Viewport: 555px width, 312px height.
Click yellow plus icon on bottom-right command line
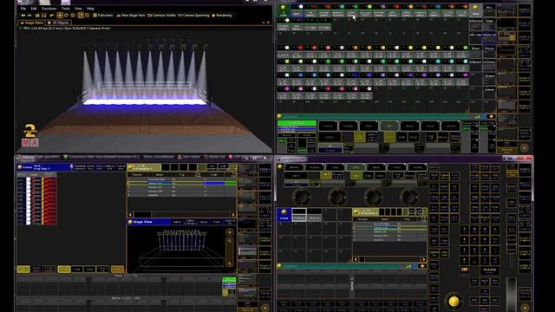click(422, 266)
